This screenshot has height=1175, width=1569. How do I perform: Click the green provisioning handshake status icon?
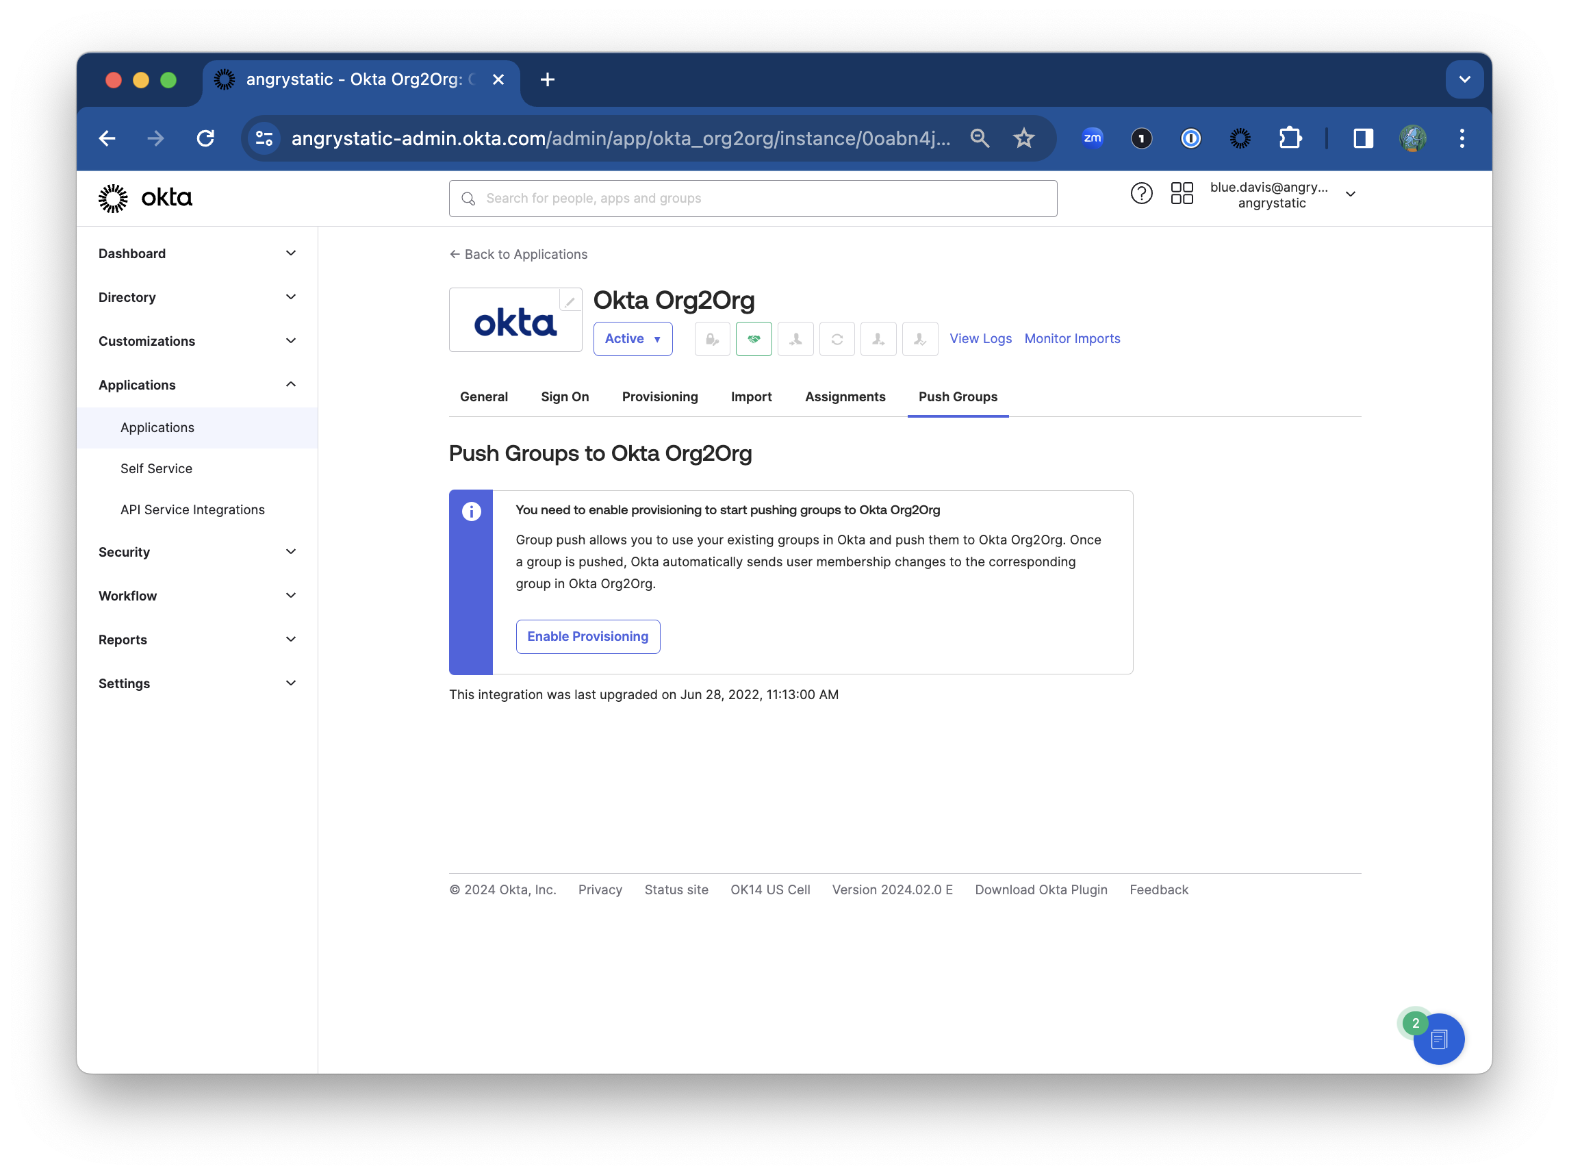pos(753,338)
